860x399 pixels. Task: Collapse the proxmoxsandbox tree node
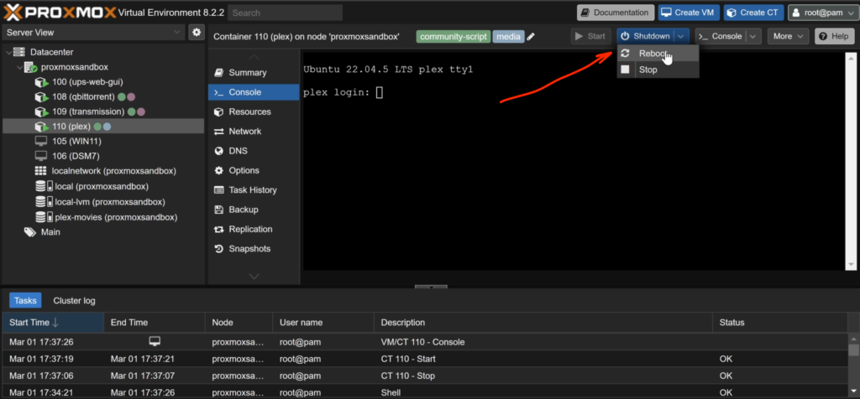point(20,67)
